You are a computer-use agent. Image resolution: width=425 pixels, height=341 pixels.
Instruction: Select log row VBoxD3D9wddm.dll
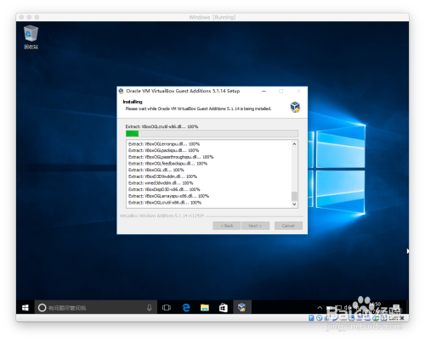pos(162,176)
